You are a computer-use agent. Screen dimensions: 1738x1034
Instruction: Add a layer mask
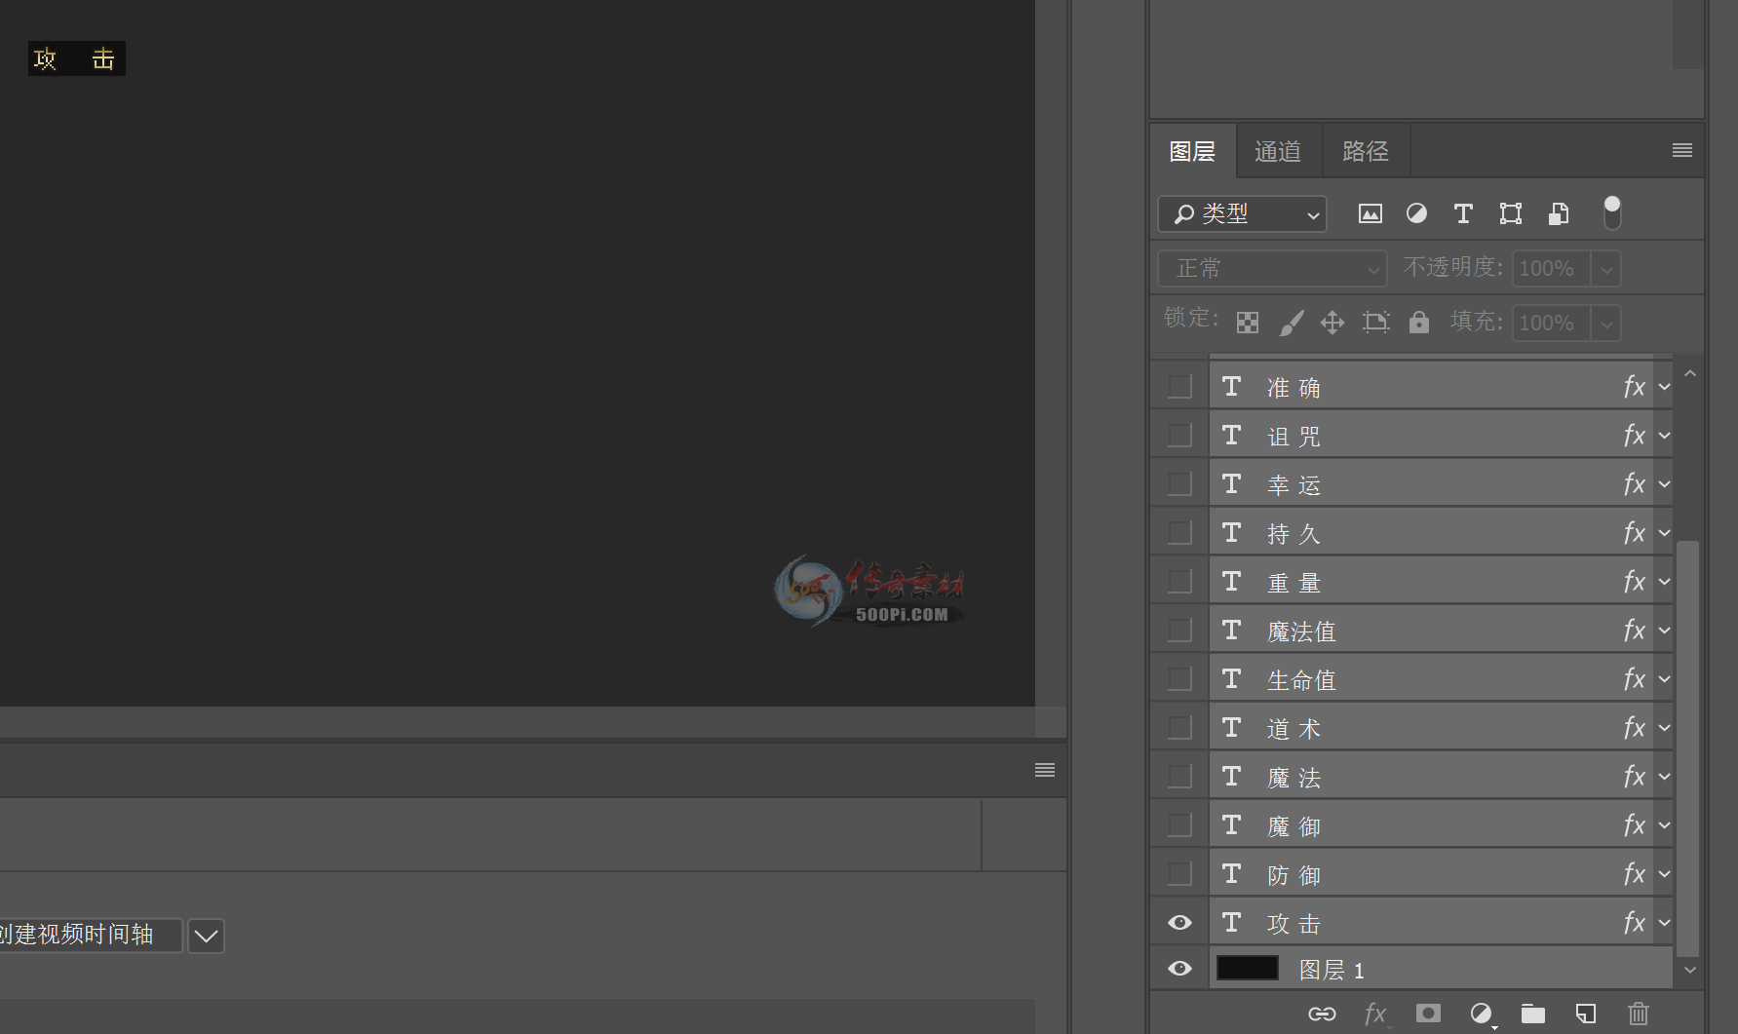click(x=1428, y=1015)
